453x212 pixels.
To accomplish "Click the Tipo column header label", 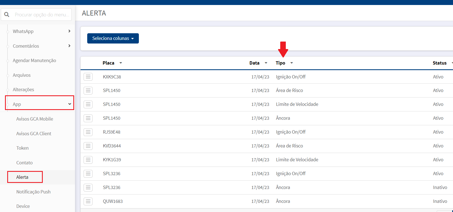I will click(x=281, y=63).
